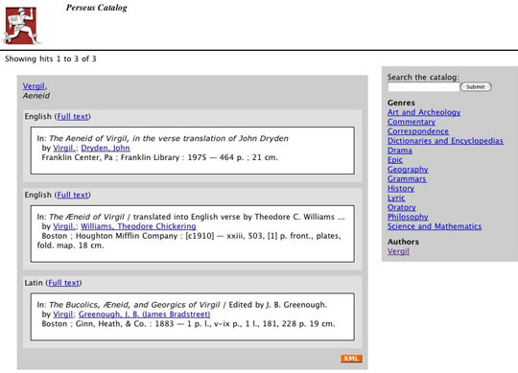
Task: Click the Genres heading
Action: pos(401,103)
